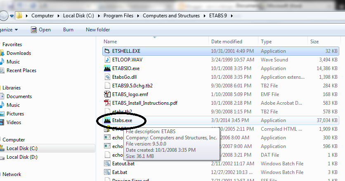Expand the arrow after Computer in address bar

pyautogui.click(x=59, y=16)
